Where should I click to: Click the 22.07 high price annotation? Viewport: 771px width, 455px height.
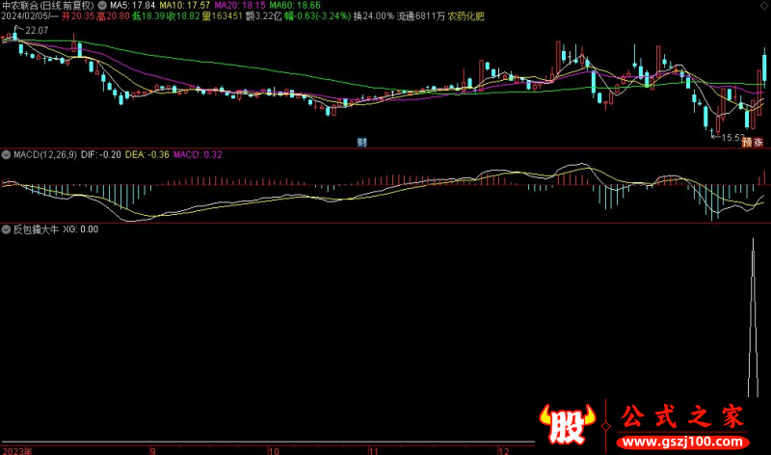pyautogui.click(x=37, y=31)
